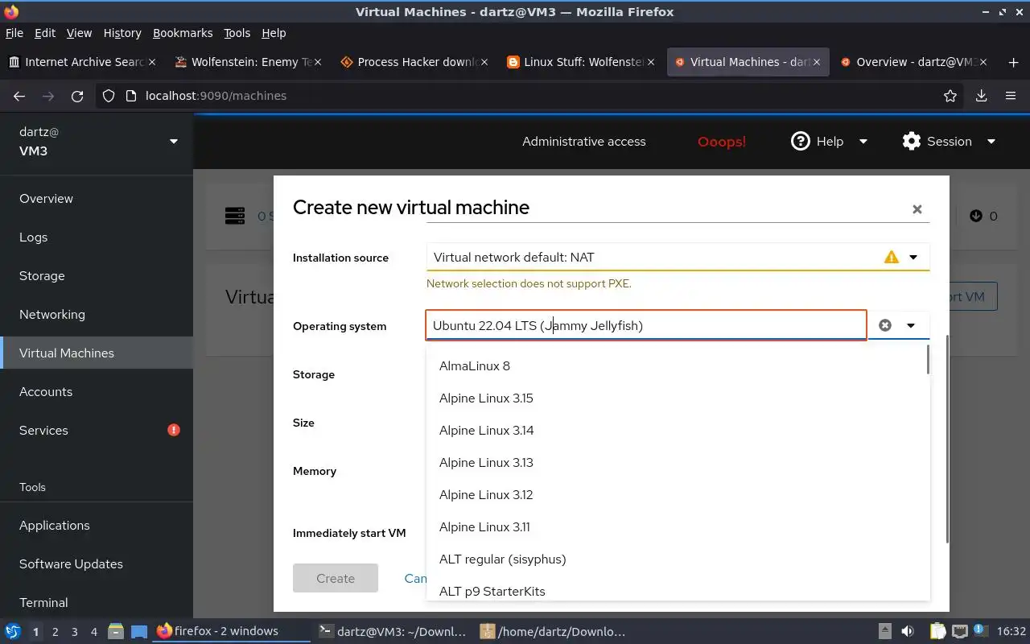This screenshot has width=1030, height=644.
Task: Click the OS list scrollbar thumb
Action: tap(928, 360)
